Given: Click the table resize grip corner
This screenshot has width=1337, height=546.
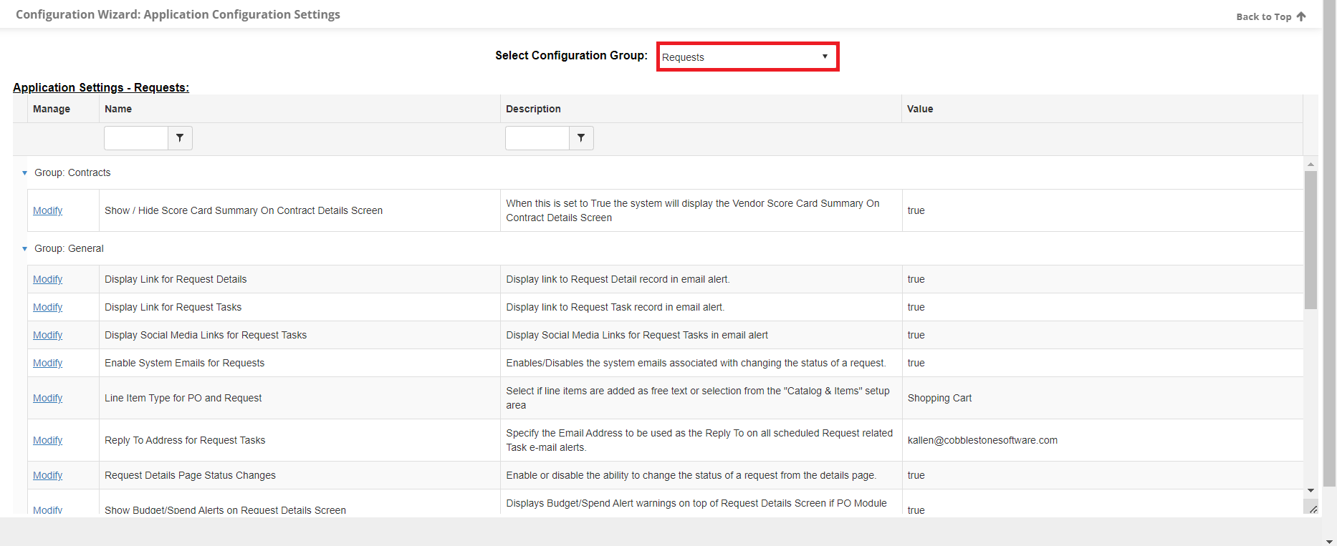Looking at the screenshot, I should [x=1312, y=509].
